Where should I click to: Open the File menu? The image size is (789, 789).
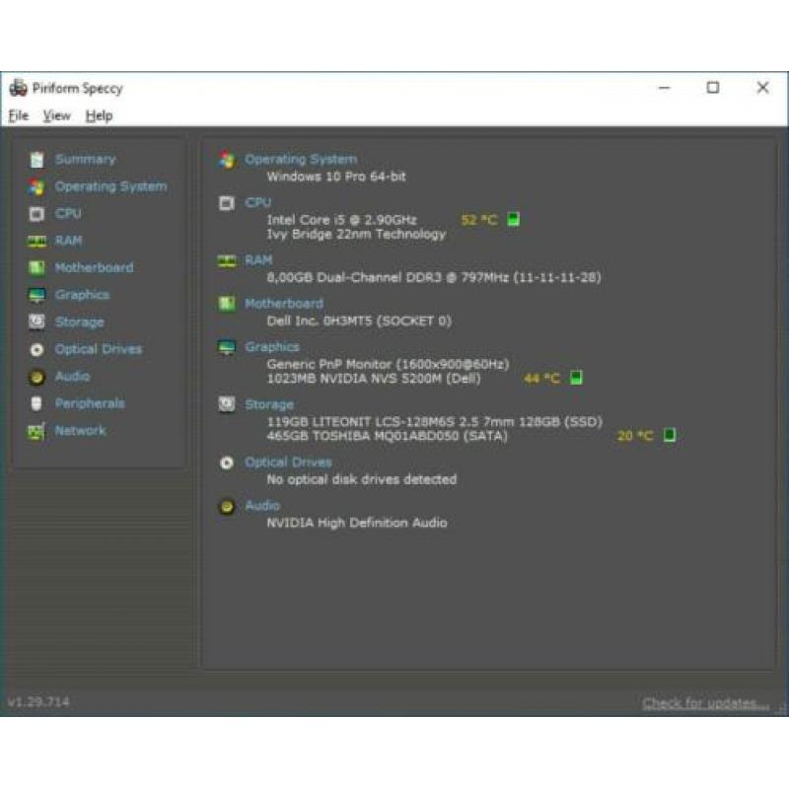pyautogui.click(x=19, y=115)
